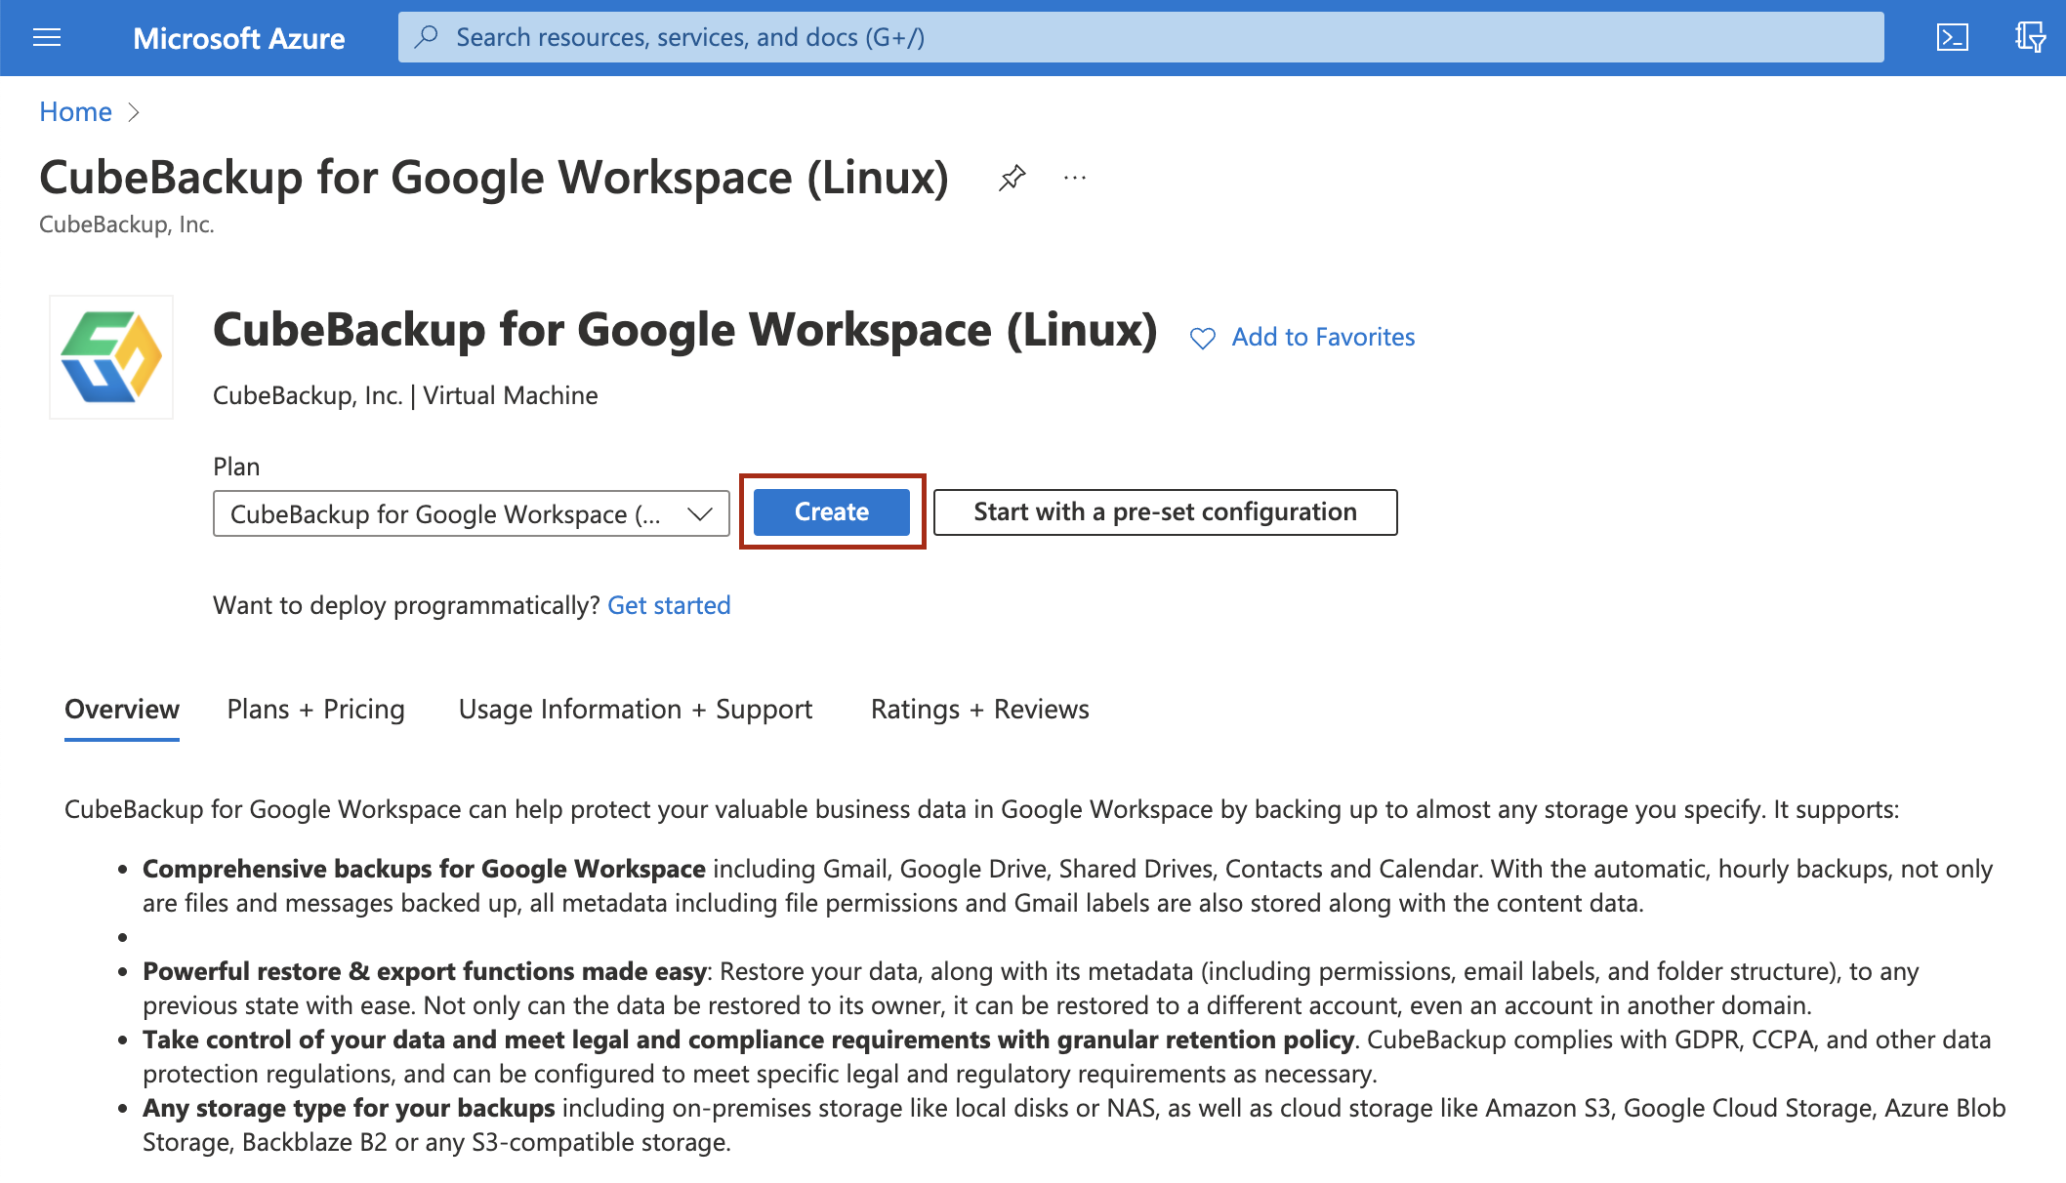Click 'Want to deploy programmatically?' text

[406, 605]
